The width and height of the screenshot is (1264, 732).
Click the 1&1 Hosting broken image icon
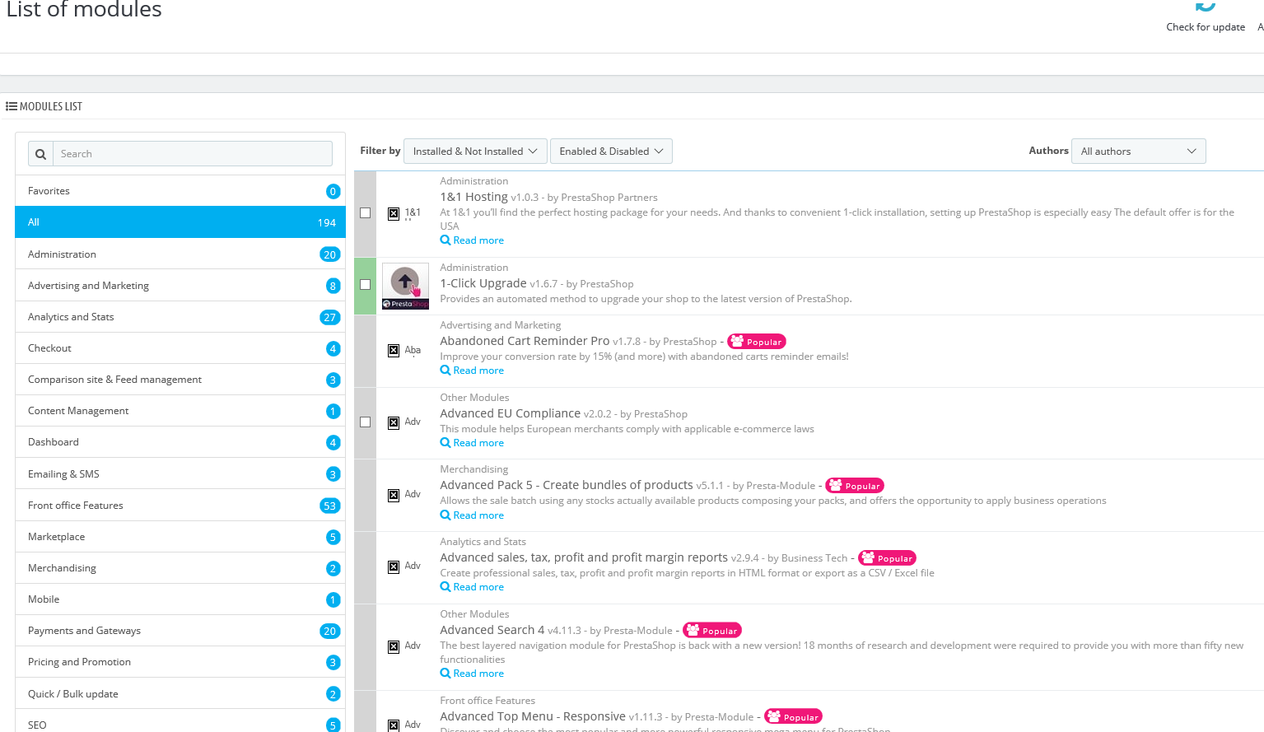click(x=394, y=213)
